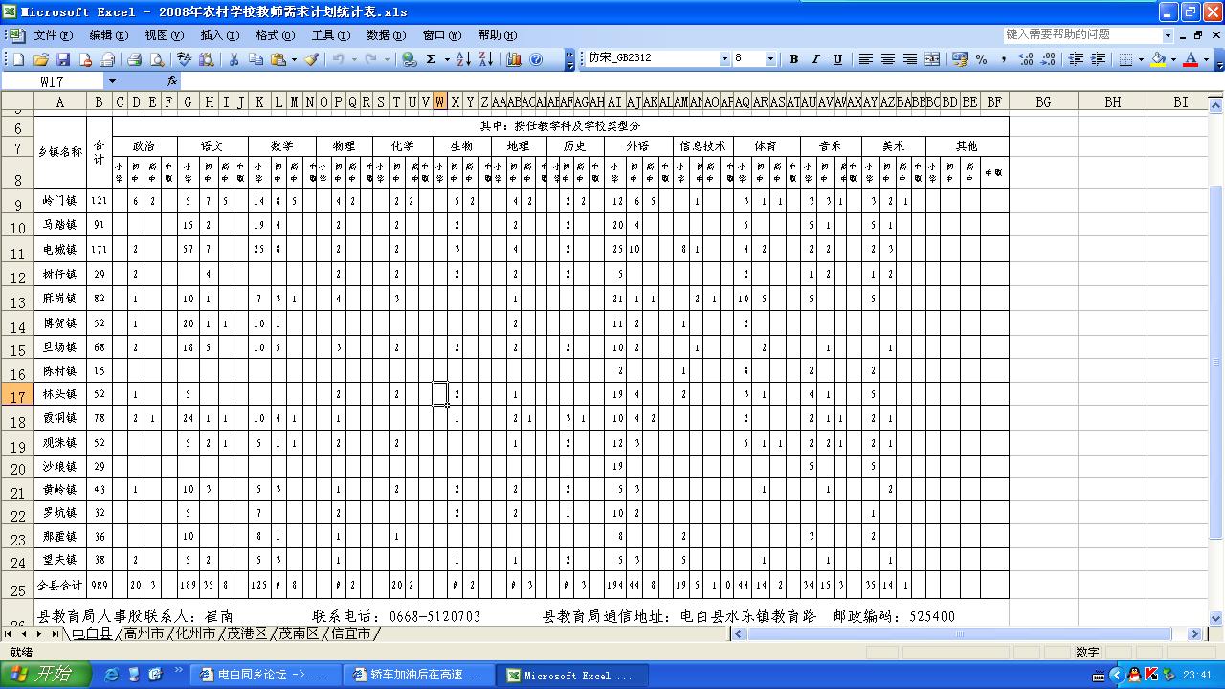This screenshot has width=1225, height=689.
Task: Click the AutoSum sigma icon
Action: [x=432, y=59]
